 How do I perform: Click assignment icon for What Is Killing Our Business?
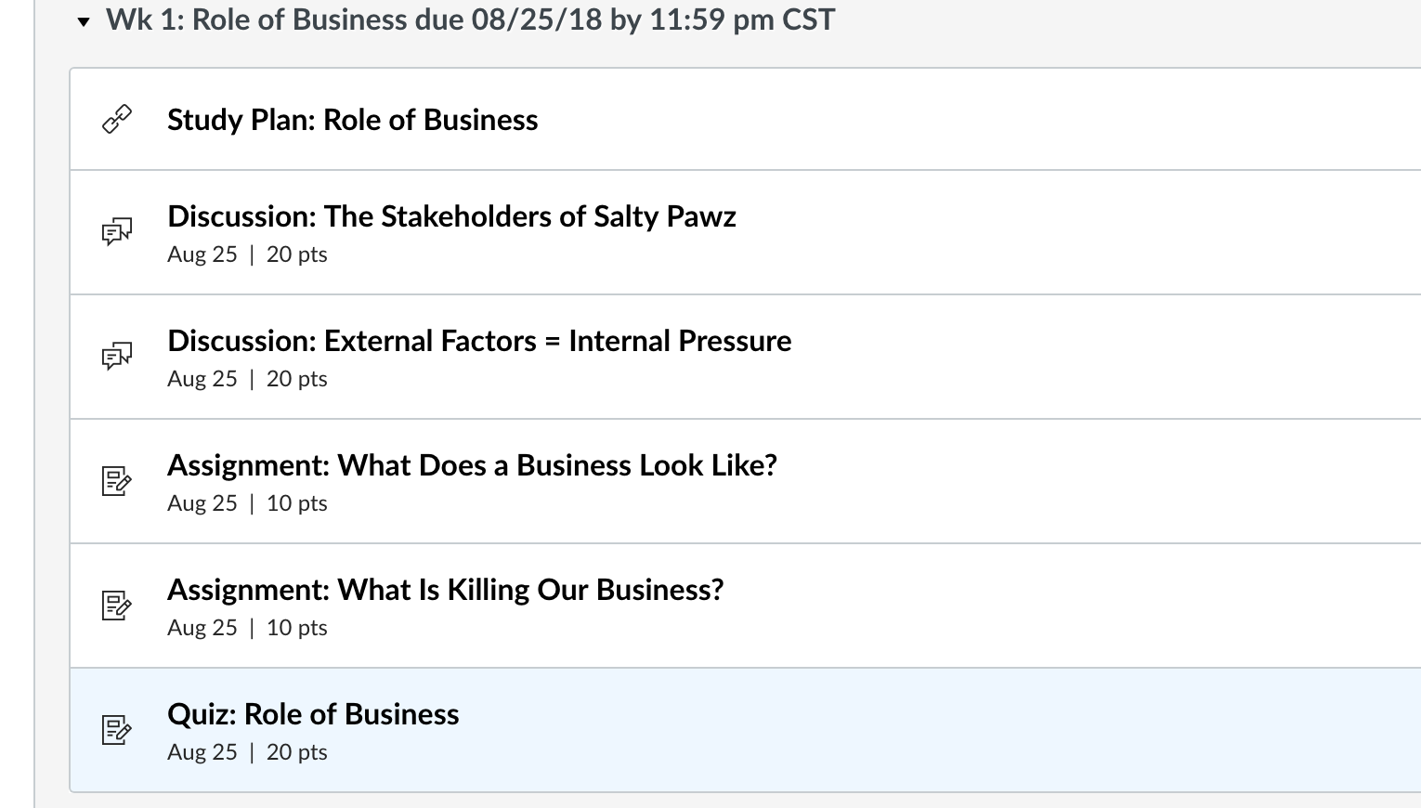pyautogui.click(x=116, y=606)
